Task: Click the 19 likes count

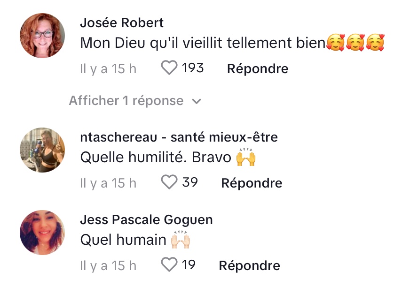Action: pyautogui.click(x=189, y=265)
